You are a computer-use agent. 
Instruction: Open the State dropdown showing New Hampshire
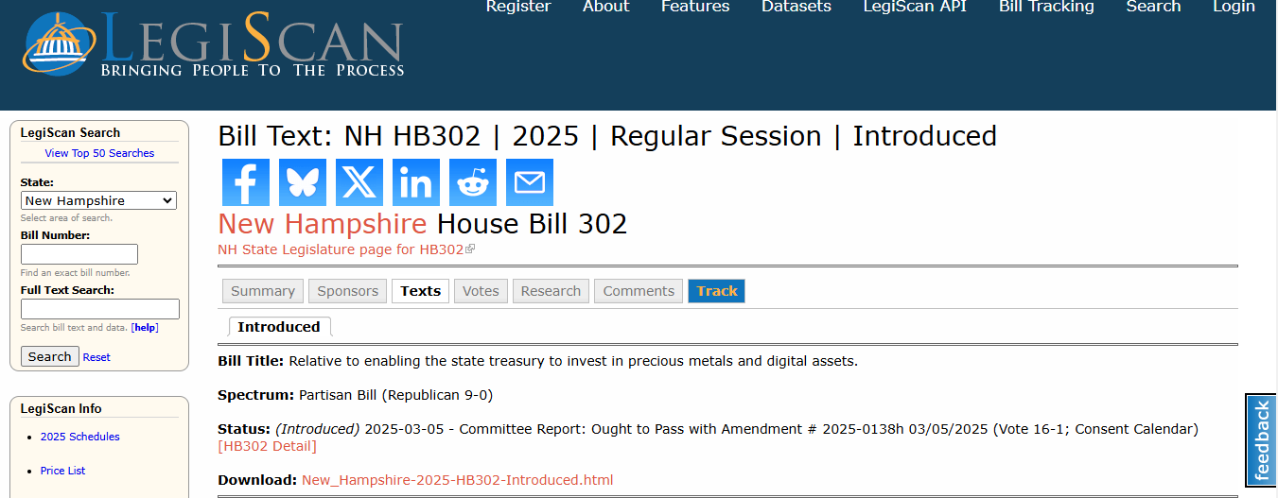click(98, 200)
